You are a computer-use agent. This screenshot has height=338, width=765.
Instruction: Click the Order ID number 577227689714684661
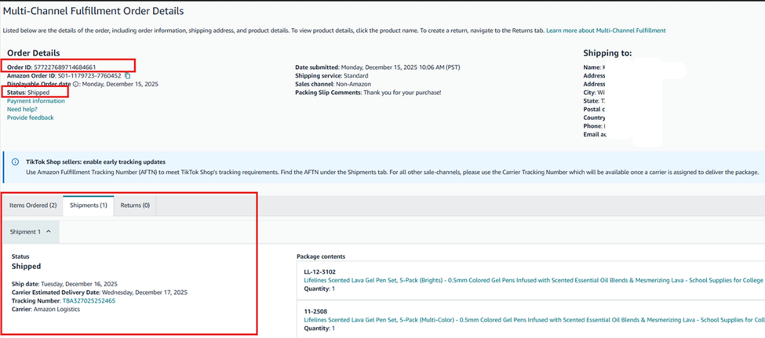click(x=65, y=67)
